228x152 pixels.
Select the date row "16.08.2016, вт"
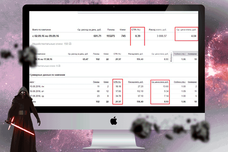point(37,91)
